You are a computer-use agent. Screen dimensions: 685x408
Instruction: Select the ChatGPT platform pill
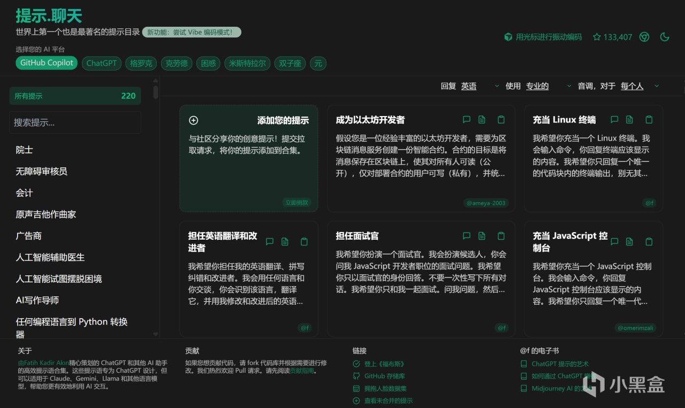point(102,63)
